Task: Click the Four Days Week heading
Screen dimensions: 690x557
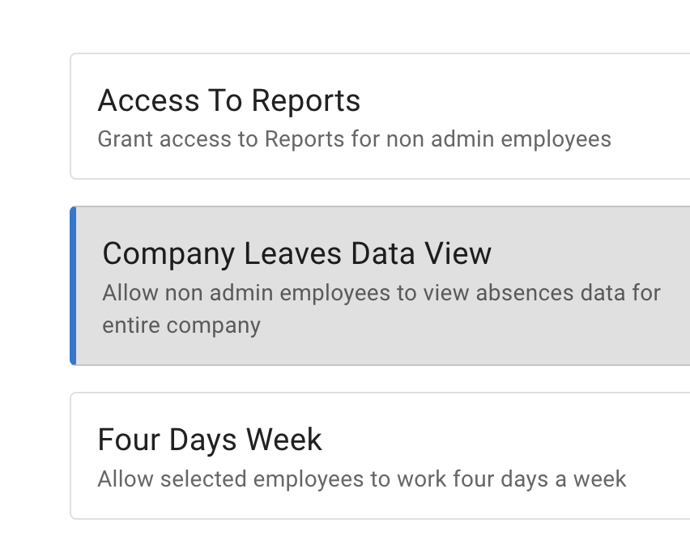Action: click(208, 439)
